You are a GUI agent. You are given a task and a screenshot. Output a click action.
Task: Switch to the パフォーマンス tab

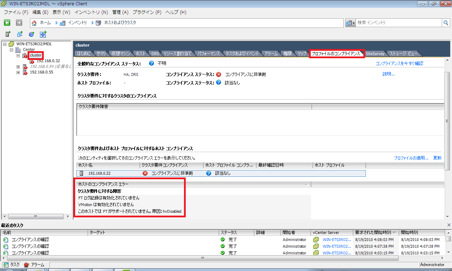tap(208, 54)
